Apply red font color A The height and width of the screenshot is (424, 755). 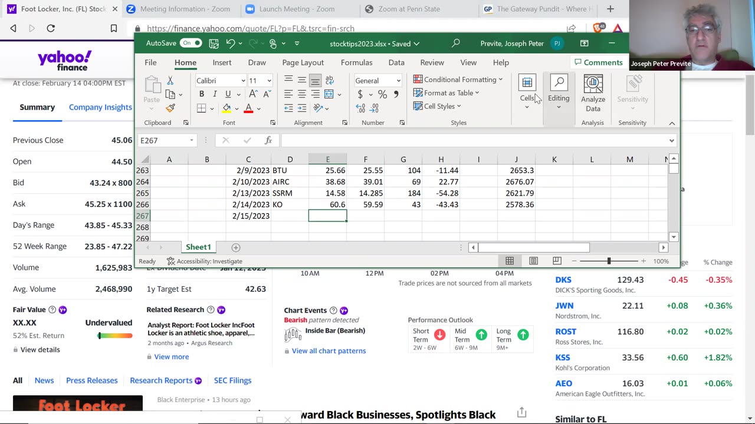248,108
